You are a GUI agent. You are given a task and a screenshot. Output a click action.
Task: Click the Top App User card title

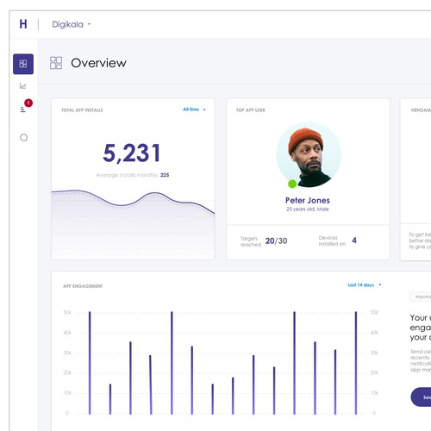251,110
